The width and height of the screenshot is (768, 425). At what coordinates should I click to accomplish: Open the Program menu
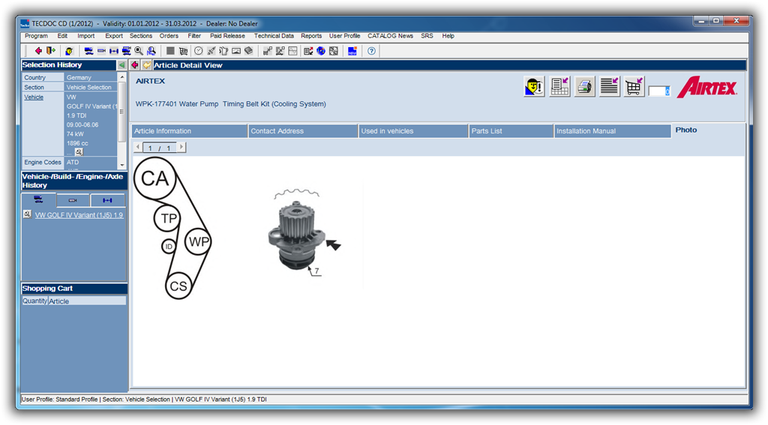[x=36, y=36]
